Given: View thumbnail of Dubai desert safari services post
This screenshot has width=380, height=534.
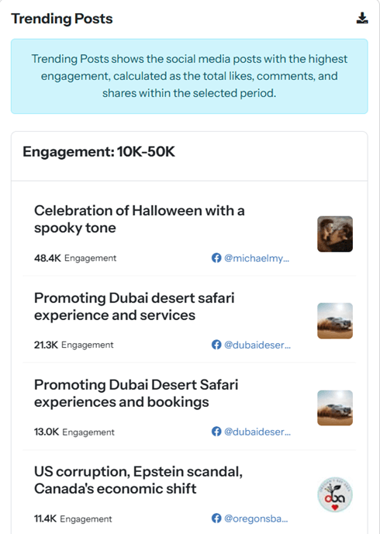Looking at the screenshot, I should tap(335, 321).
